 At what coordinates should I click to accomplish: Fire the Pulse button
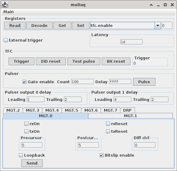[144, 82]
